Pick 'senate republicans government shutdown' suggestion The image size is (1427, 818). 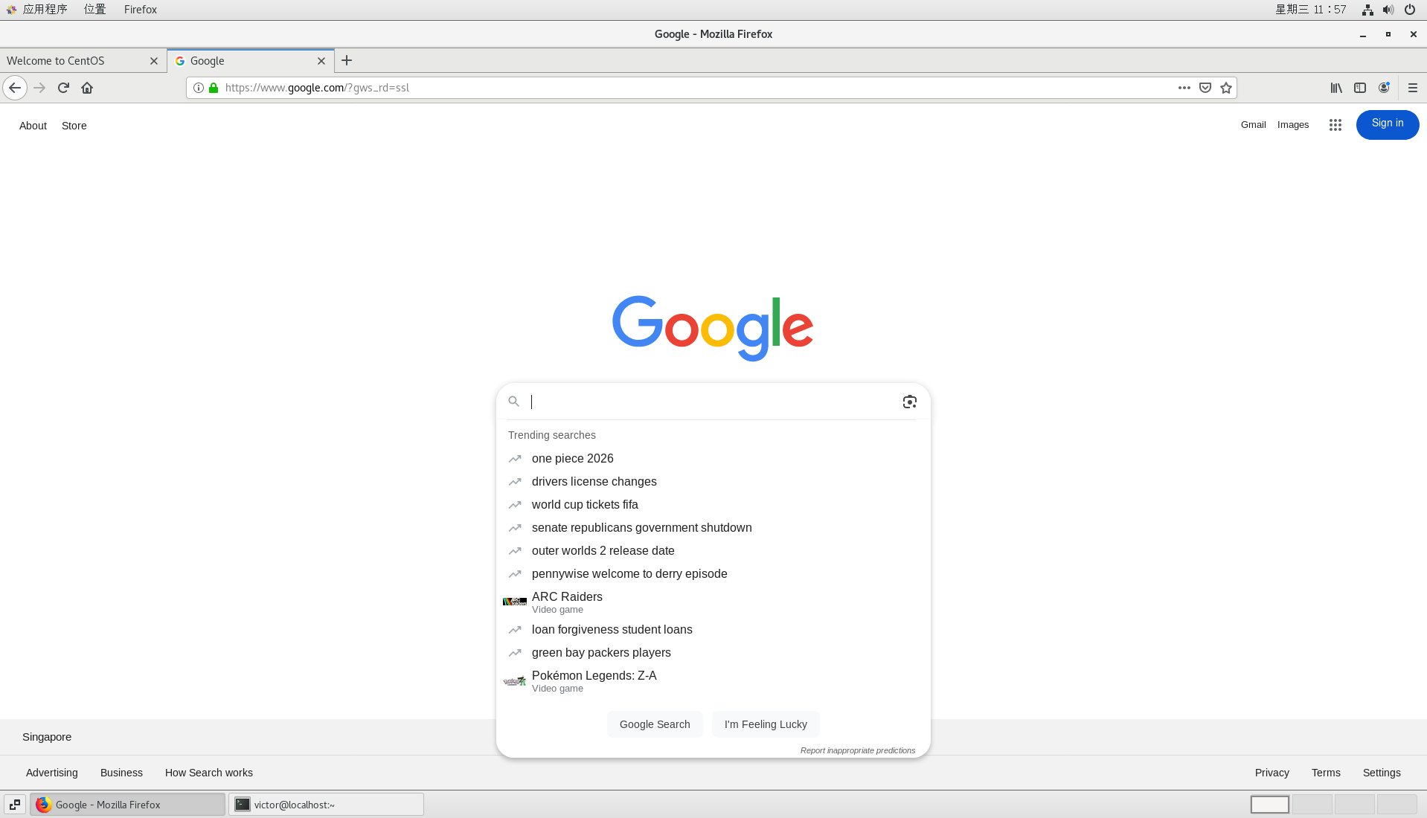click(713, 527)
